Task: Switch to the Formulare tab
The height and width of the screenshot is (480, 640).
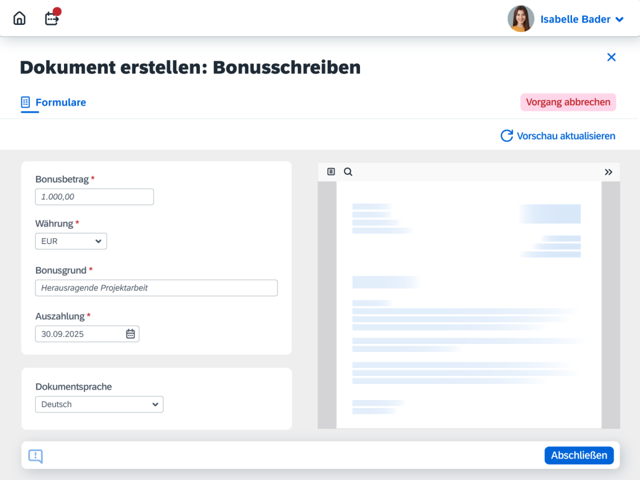Action: 60,102
